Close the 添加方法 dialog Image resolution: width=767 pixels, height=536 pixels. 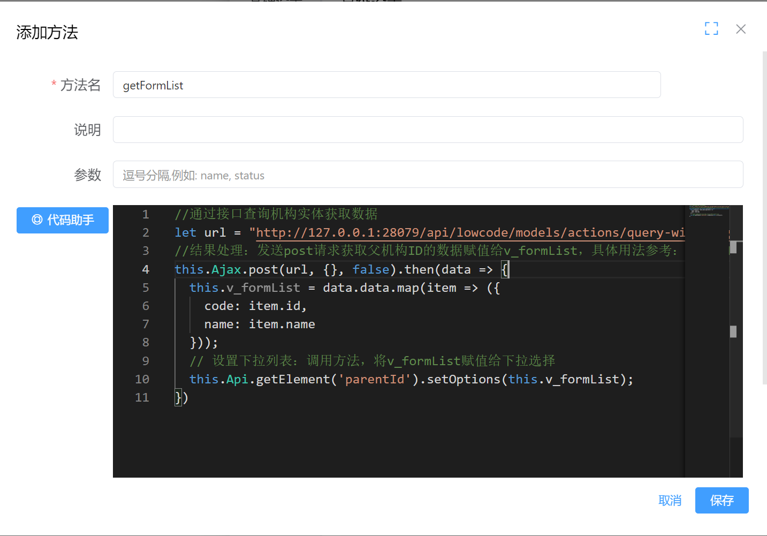click(741, 29)
